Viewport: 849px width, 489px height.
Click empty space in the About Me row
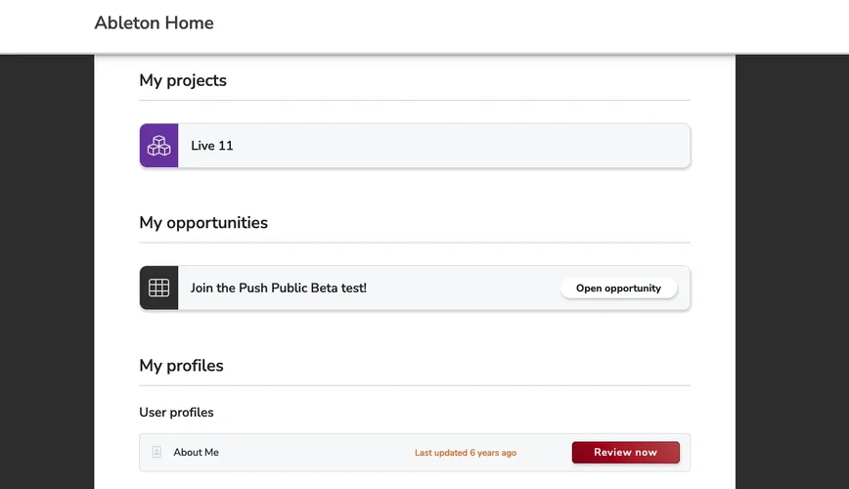[313, 452]
